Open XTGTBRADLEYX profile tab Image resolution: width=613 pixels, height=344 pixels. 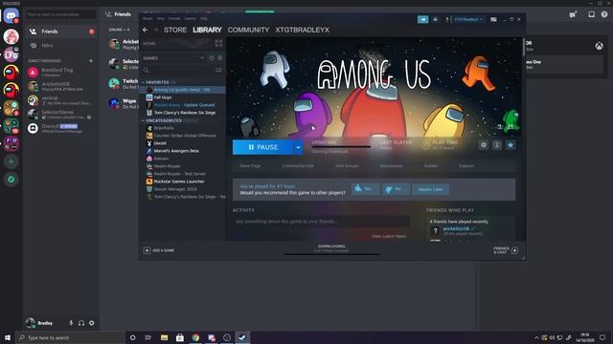303,30
